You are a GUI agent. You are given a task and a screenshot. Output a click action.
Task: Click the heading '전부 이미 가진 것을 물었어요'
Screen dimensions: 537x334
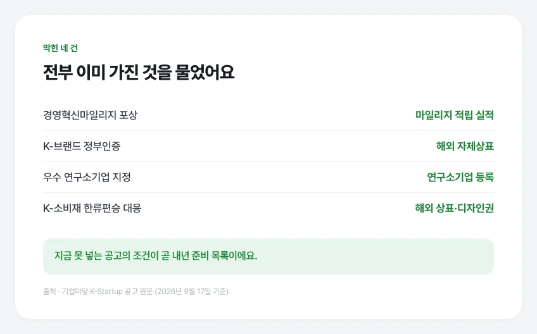(x=139, y=72)
